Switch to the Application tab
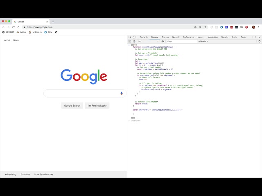Viewport: 262px width, 196px height. [213, 37]
